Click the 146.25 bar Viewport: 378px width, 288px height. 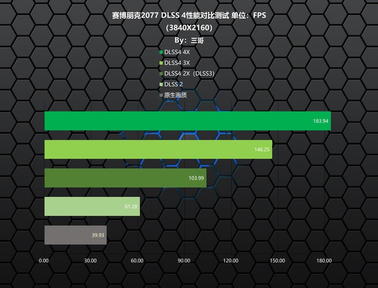(x=158, y=149)
